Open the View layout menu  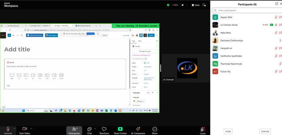click(196, 5)
